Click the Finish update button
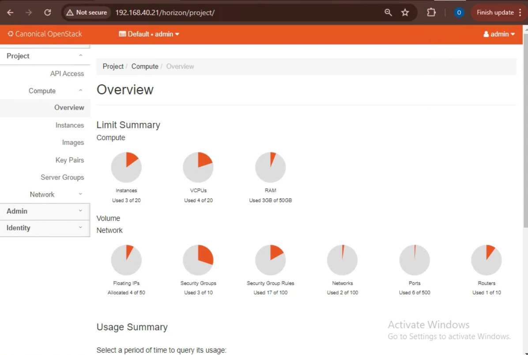Image resolution: width=528 pixels, height=355 pixels. coord(494,12)
